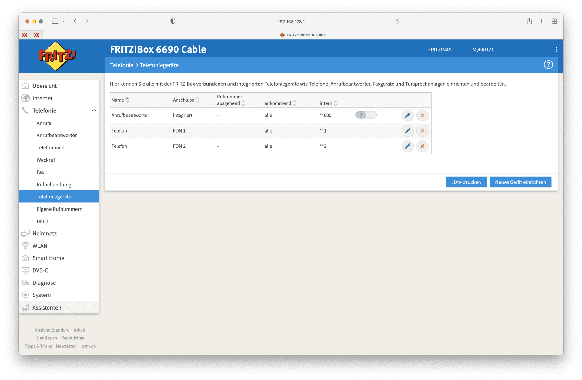
Task: Show Safari tab overview grid
Action: (554, 21)
